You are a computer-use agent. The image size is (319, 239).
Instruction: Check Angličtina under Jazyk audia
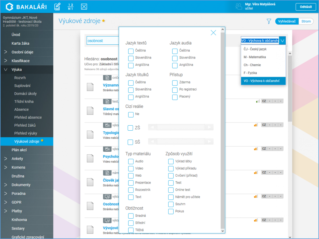[175, 65]
